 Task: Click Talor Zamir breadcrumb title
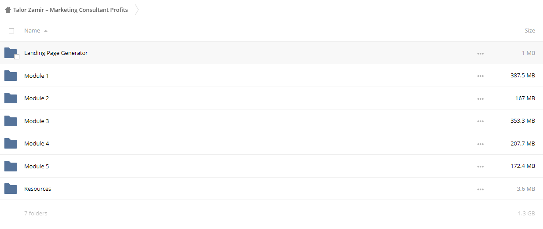tap(70, 10)
